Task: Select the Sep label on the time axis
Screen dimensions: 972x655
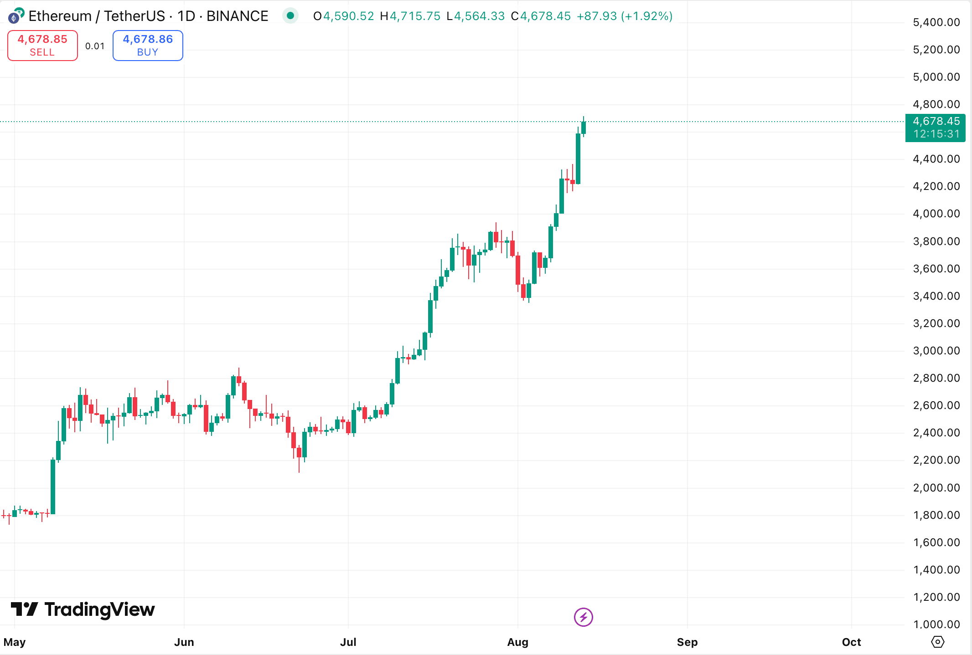Action: 687,642
